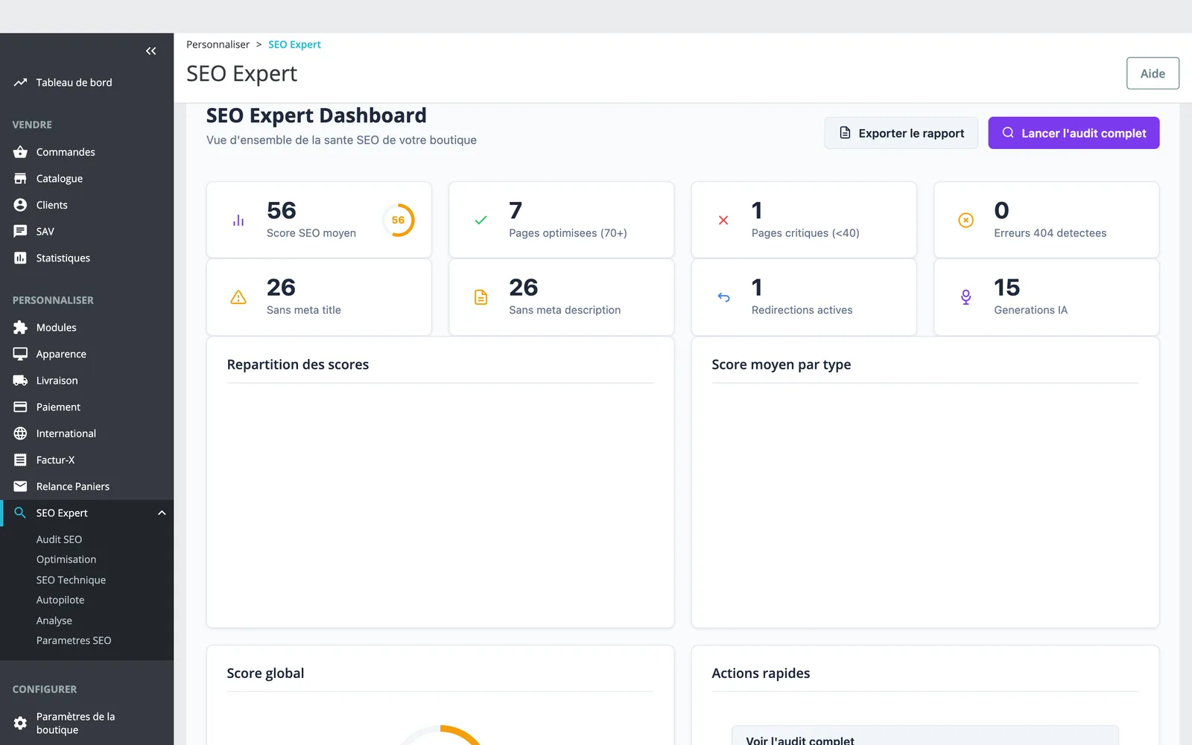Collapse the SEO Expert submenu chevron
This screenshot has height=745, width=1192.
point(162,513)
